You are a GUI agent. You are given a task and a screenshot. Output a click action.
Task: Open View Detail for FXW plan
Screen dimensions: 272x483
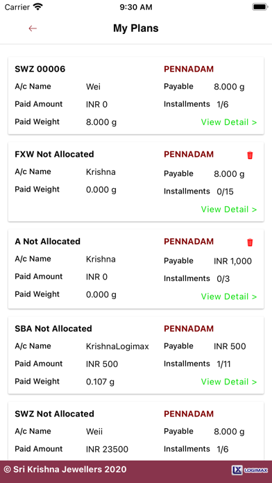(229, 209)
